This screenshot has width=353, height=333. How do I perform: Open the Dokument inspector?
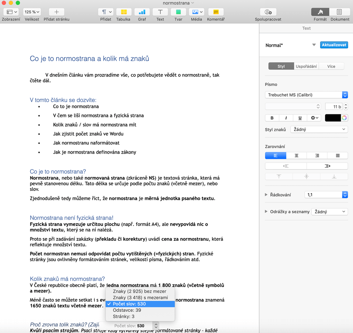click(339, 12)
